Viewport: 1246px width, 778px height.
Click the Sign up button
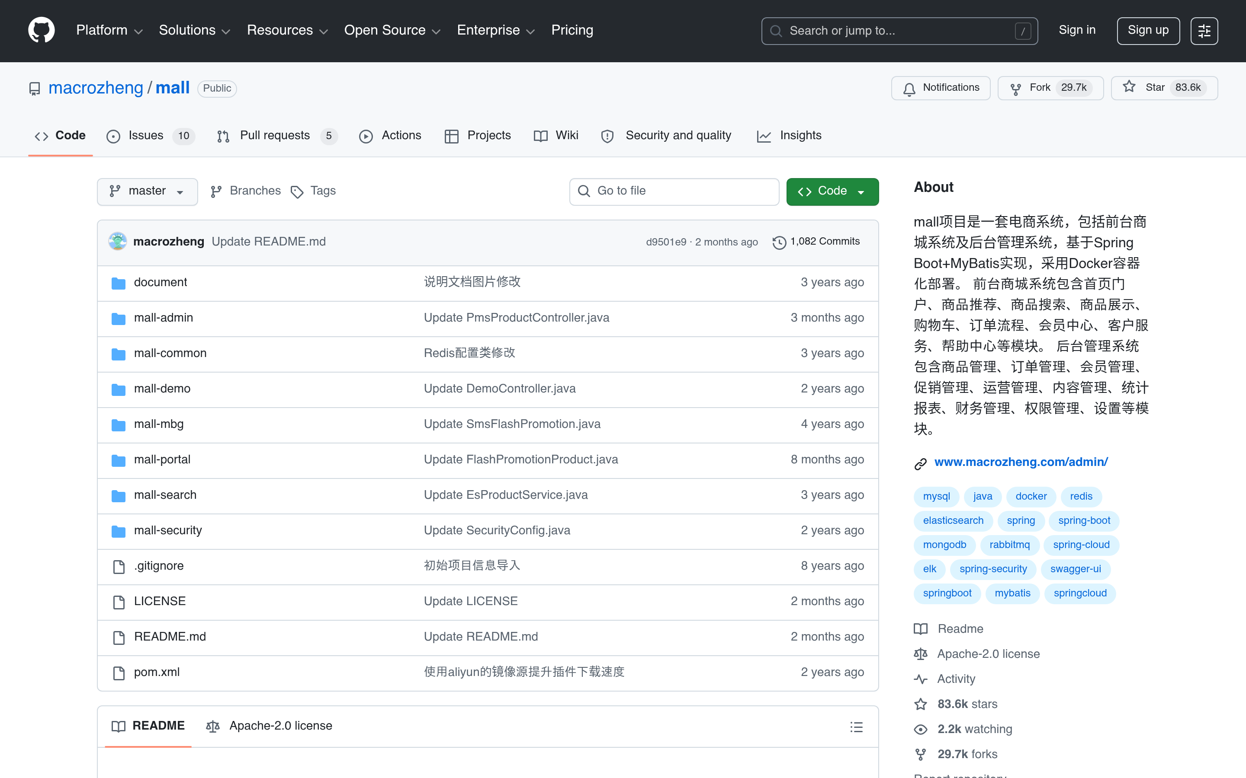(x=1148, y=31)
